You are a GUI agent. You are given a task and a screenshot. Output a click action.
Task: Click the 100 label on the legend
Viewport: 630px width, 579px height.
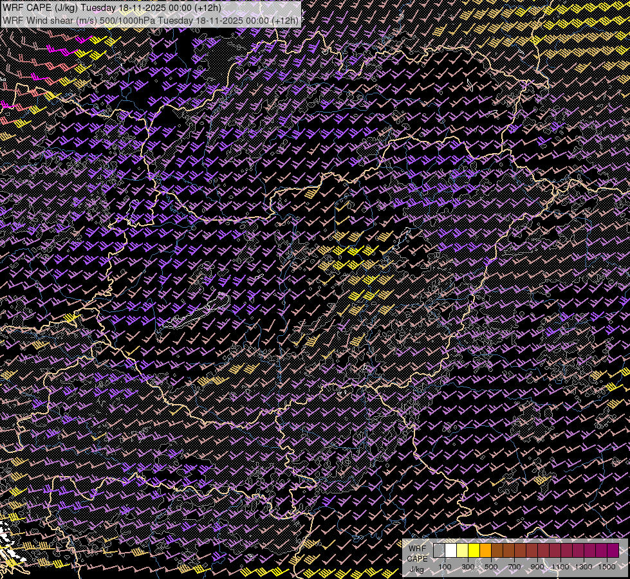pyautogui.click(x=445, y=567)
